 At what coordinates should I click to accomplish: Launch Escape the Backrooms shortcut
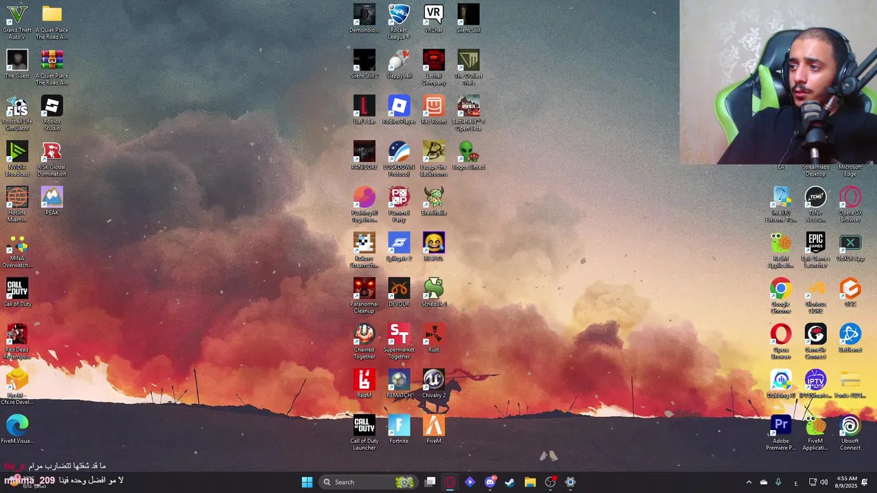pyautogui.click(x=434, y=158)
